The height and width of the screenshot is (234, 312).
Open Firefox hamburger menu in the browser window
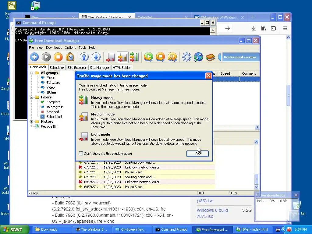point(285,28)
